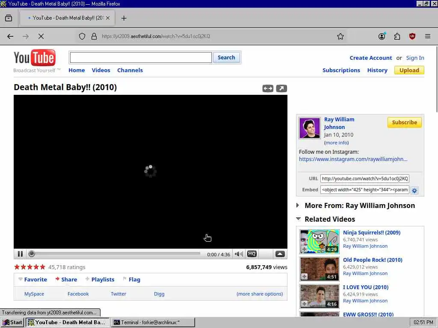This screenshot has height=328, width=438.
Task: Open the uBlock Origin shield icon
Action: [x=412, y=36]
